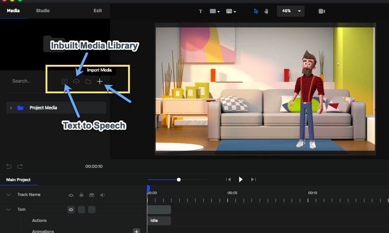Expand the Project Media folder
The width and height of the screenshot is (389, 233).
(10, 108)
